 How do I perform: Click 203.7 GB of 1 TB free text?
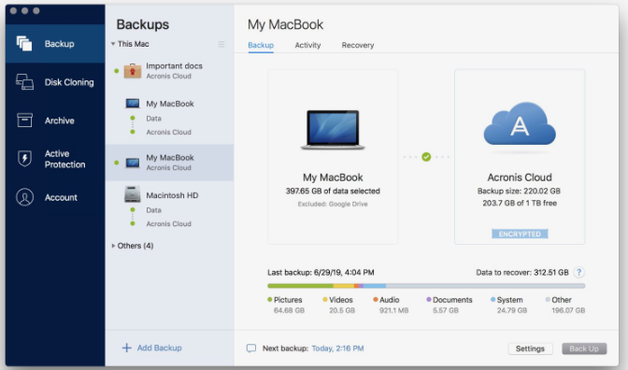click(520, 203)
